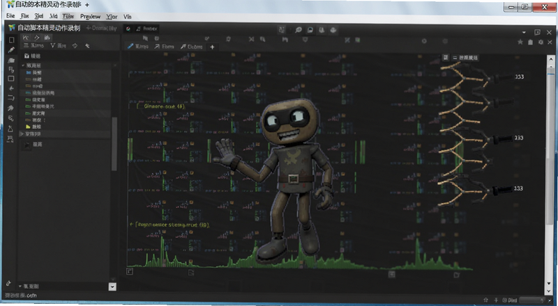Click the small square icon below graph's left corner
The image size is (558, 306).
130,272
